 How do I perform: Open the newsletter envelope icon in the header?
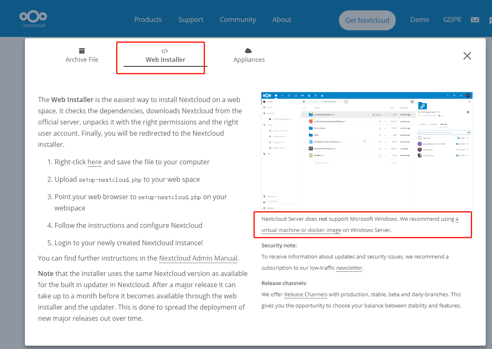coord(475,19)
